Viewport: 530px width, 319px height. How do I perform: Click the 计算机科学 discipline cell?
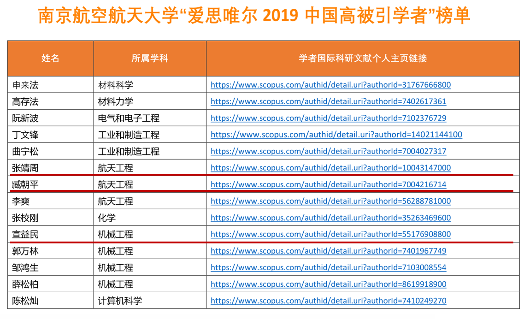[x=120, y=301]
